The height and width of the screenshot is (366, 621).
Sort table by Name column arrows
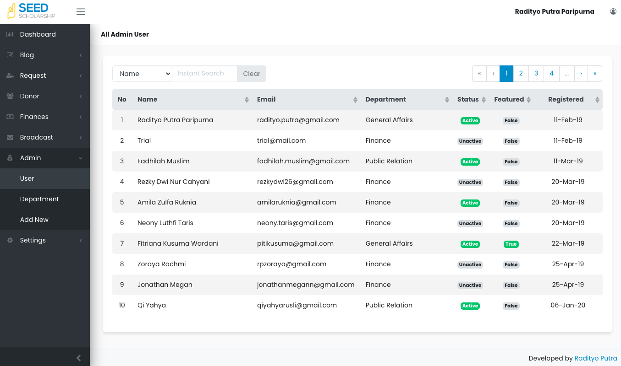pyautogui.click(x=247, y=100)
